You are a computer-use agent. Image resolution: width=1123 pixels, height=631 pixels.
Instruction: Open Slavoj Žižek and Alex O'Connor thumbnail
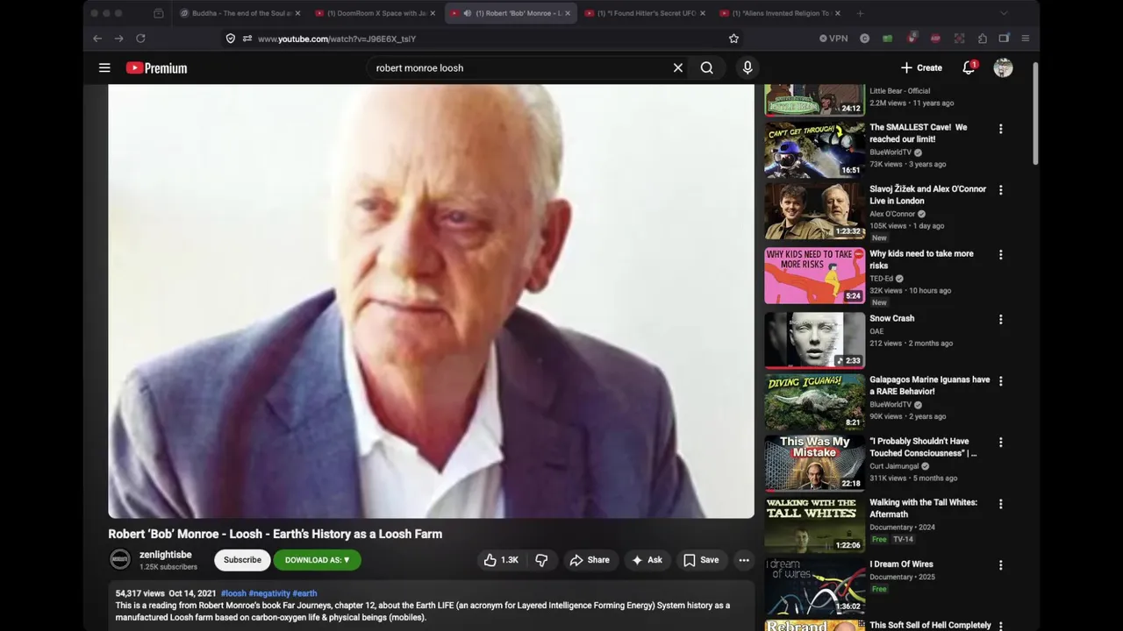814,211
